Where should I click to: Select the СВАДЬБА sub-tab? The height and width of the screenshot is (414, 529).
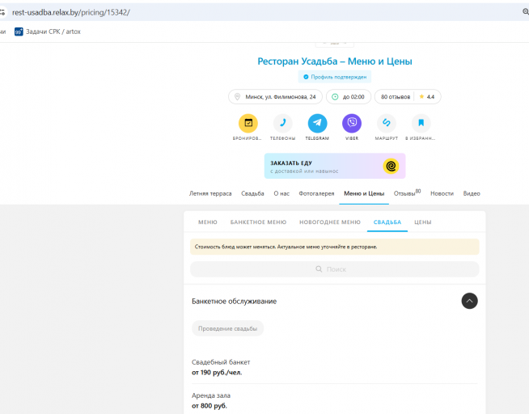point(387,222)
